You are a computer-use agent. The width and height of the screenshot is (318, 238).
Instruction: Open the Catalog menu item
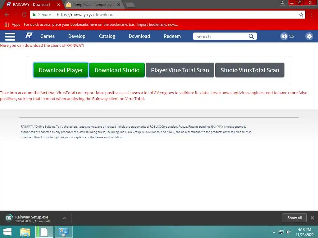tap(107, 36)
